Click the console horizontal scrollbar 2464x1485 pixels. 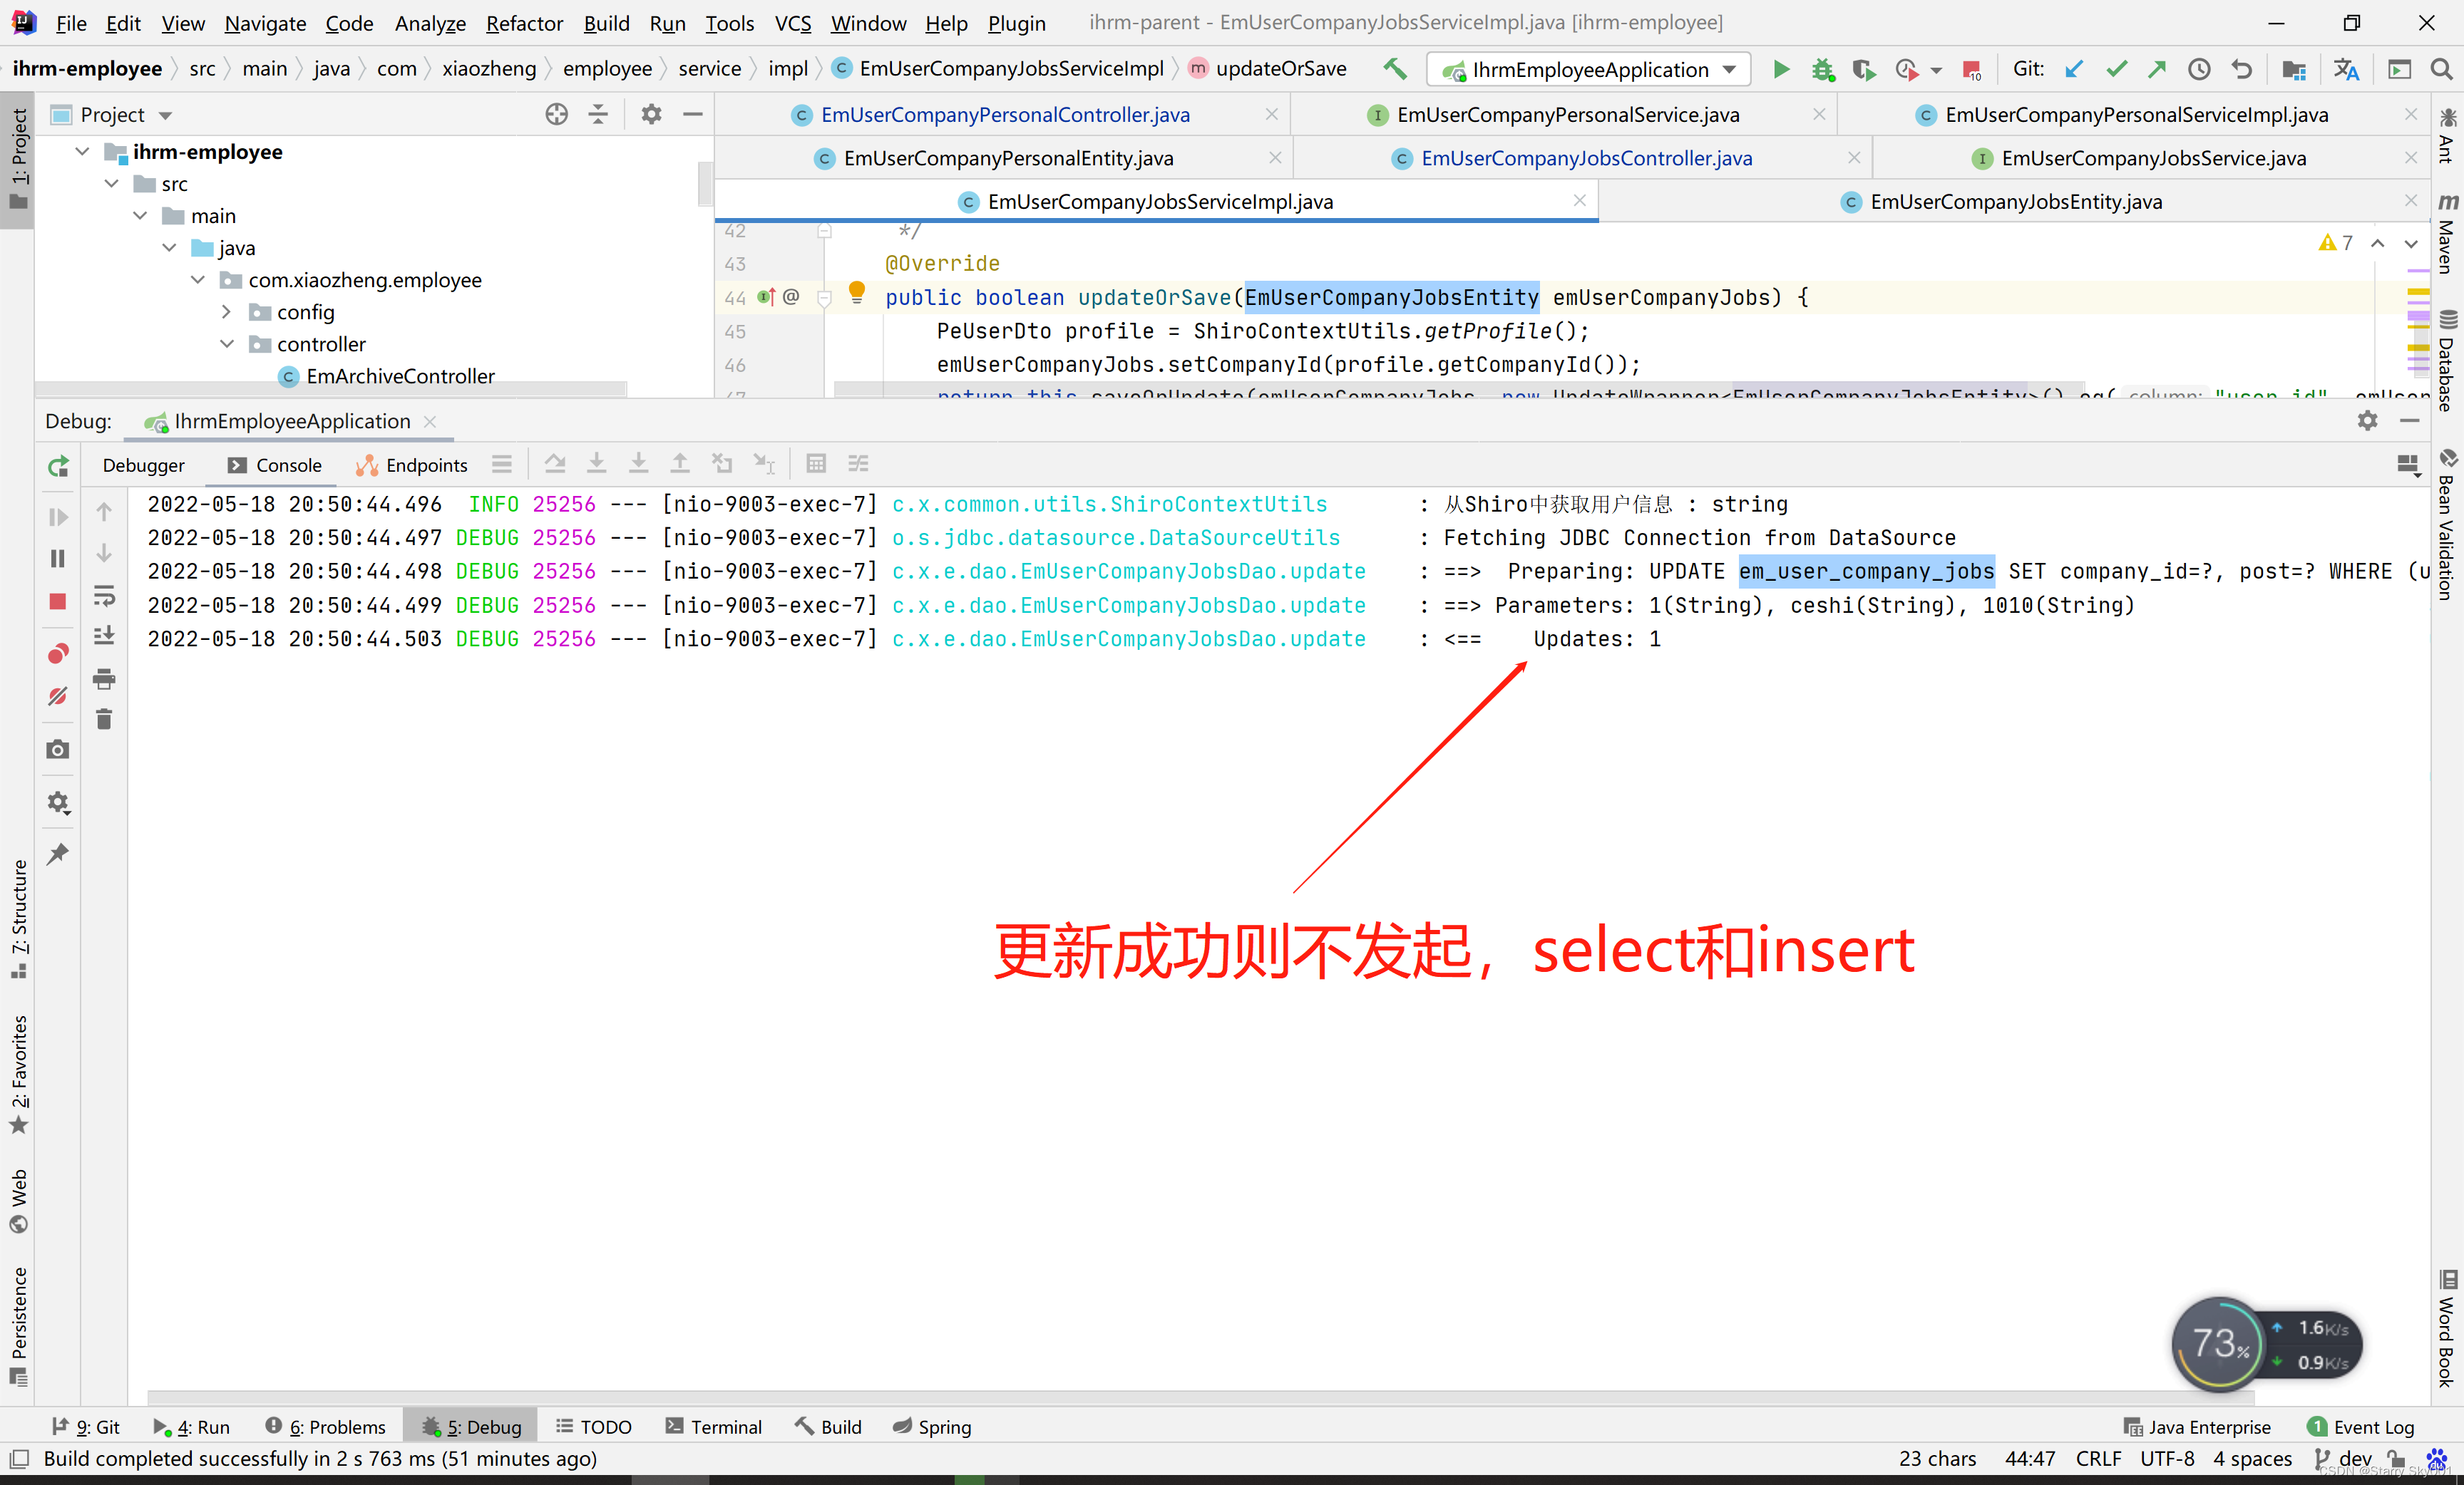click(1200, 1397)
